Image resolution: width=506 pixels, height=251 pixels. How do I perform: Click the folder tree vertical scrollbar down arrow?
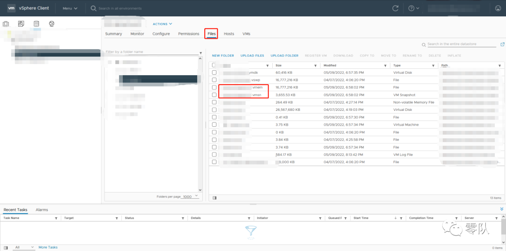click(x=200, y=190)
